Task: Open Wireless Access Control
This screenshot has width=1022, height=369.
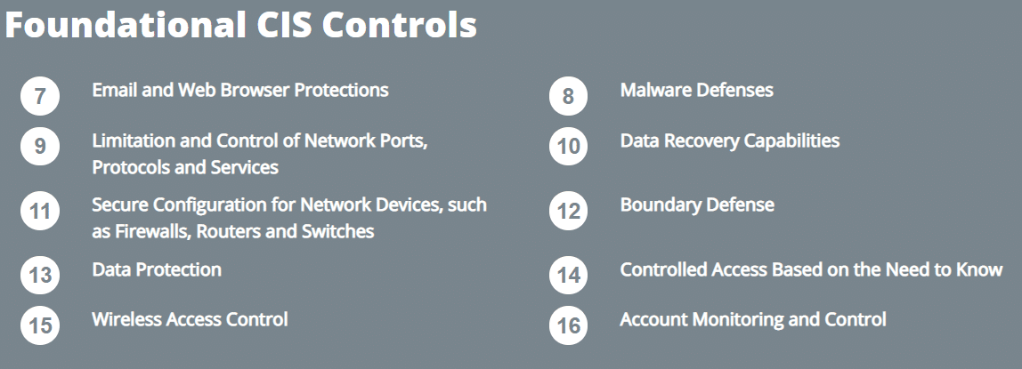Action: (x=190, y=319)
